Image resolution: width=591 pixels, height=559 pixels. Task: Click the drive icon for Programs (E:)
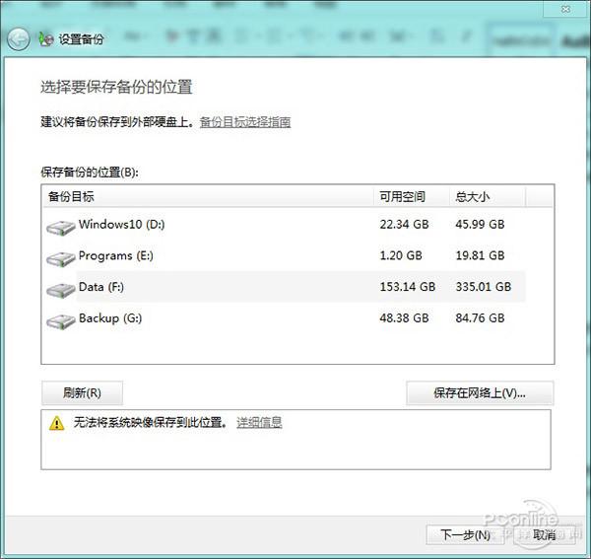[61, 259]
